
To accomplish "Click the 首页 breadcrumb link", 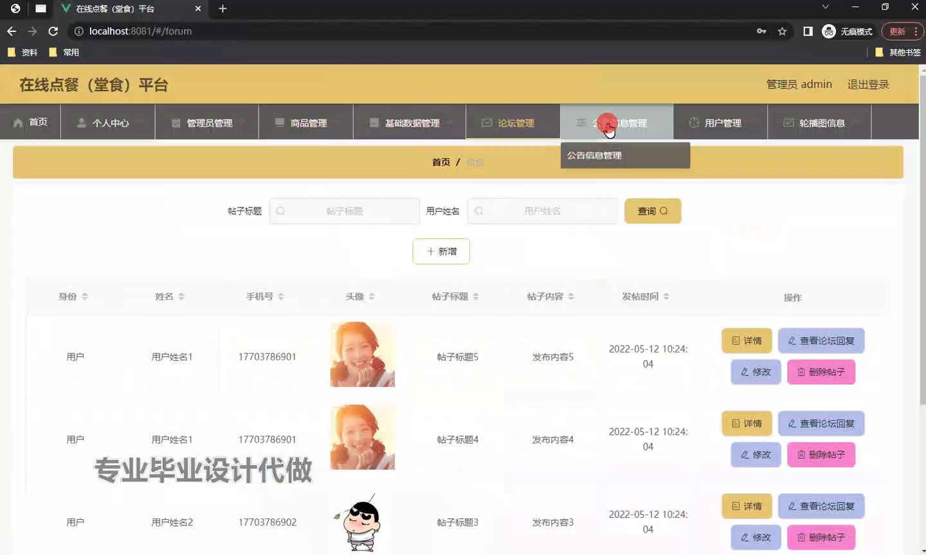I will click(x=441, y=162).
